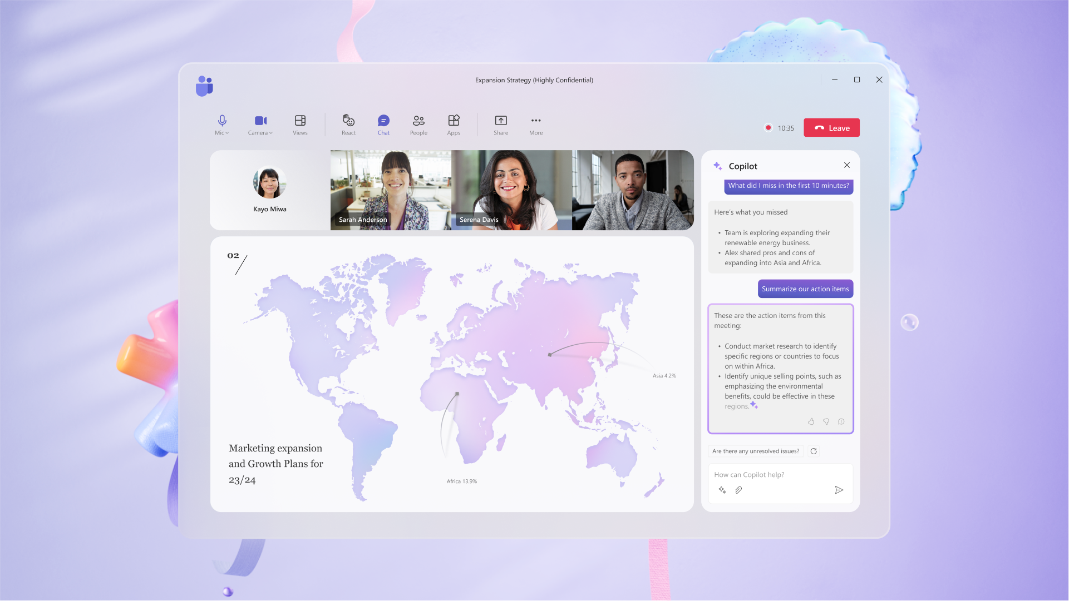The height and width of the screenshot is (601, 1069).
Task: Click the Mic icon to mute
Action: 221,120
